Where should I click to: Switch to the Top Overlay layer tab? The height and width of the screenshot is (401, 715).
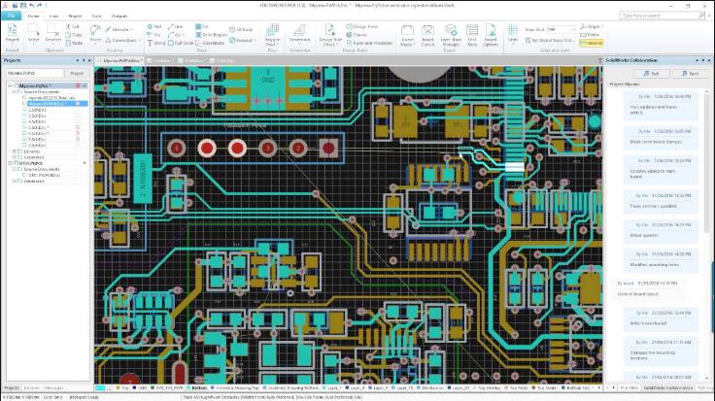(486, 387)
